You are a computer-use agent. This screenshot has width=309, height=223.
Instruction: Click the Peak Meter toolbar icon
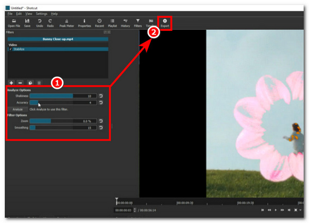tap(66, 22)
